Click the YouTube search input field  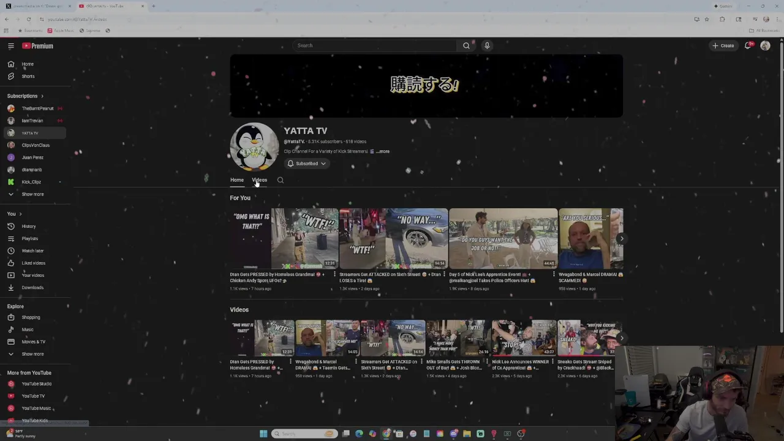click(x=375, y=45)
